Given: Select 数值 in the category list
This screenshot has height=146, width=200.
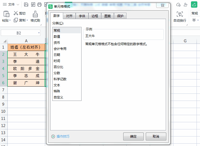Looking at the screenshot, I should (67, 36).
